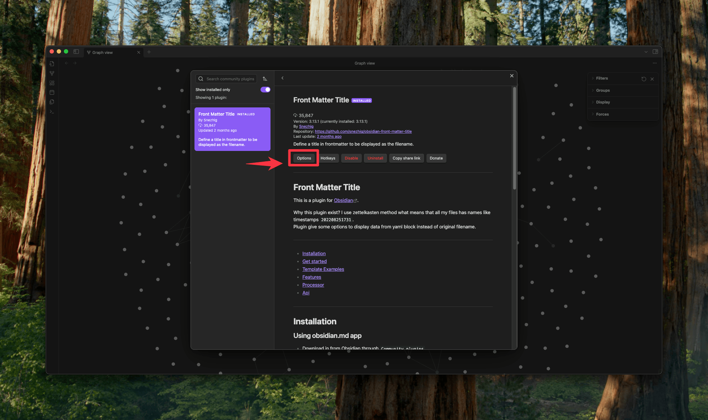Open a new tab with the plus button
Image resolution: width=708 pixels, height=420 pixels.
149,52
